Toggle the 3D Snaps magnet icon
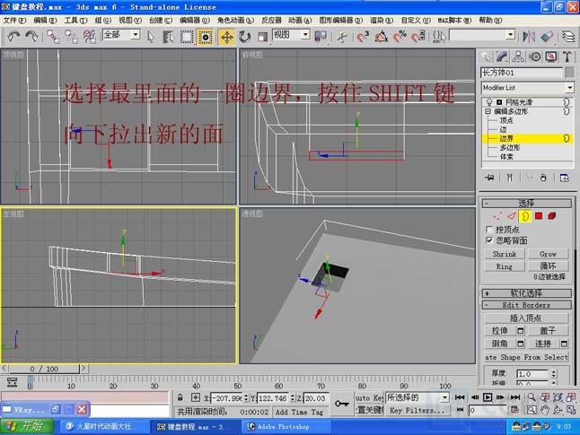 (363, 37)
